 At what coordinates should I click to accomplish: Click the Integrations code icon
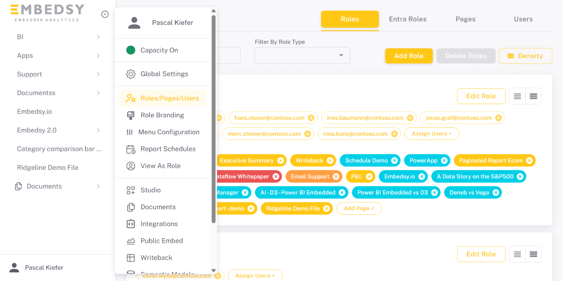[x=131, y=224]
